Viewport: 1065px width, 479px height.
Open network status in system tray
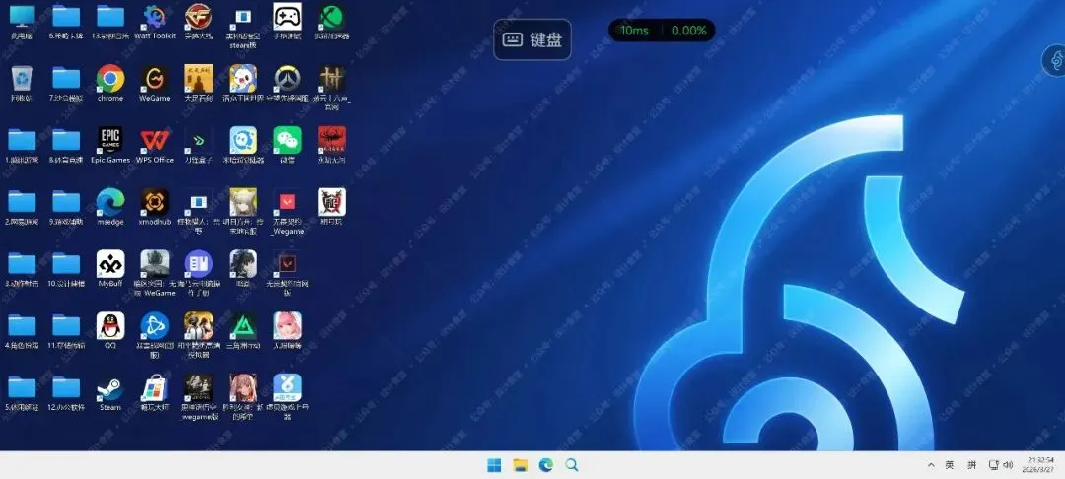coord(993,465)
